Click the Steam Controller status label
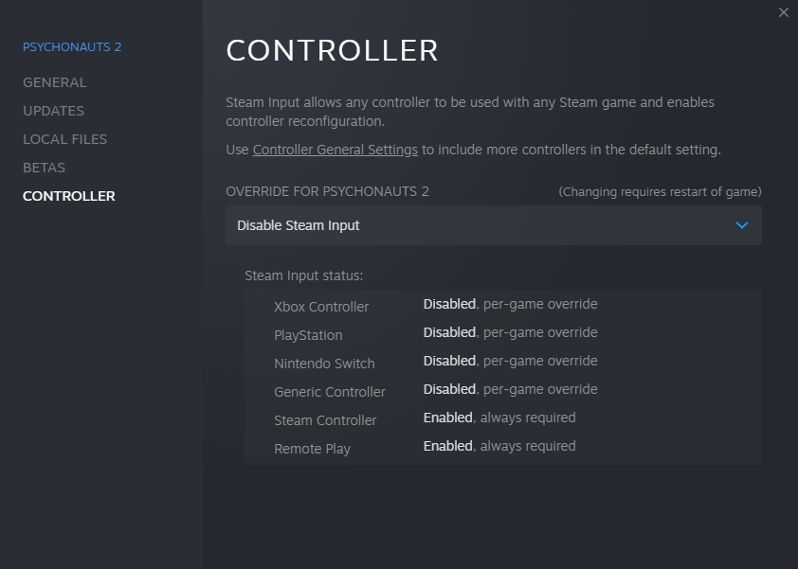The height and width of the screenshot is (569, 798). pos(325,420)
